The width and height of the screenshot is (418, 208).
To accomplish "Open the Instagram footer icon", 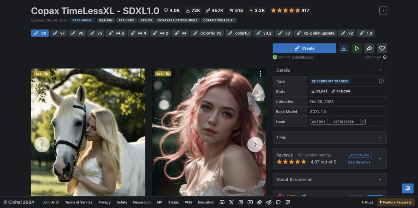I will point(241,202).
